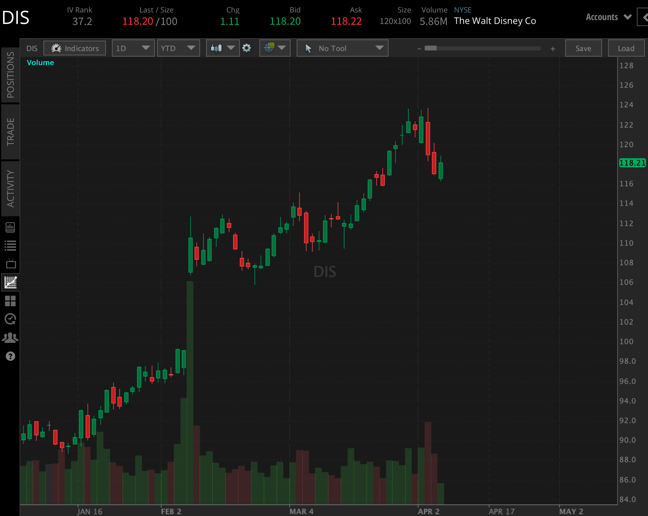Click the history clock sidebar icon
648x516 pixels.
coord(10,319)
